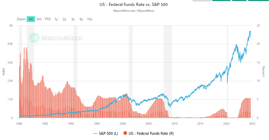Viewport: 269px width, 140px height.
Task: Click the 2008 recession shaded band
Action: pos(168,70)
